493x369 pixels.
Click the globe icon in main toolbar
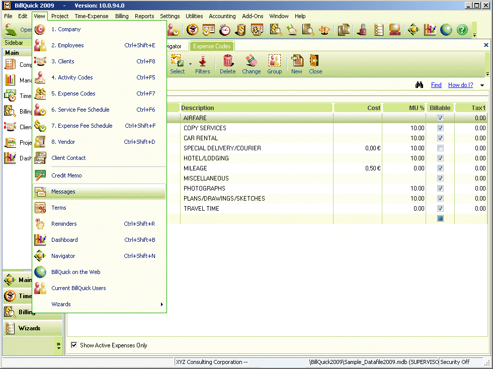point(446,30)
